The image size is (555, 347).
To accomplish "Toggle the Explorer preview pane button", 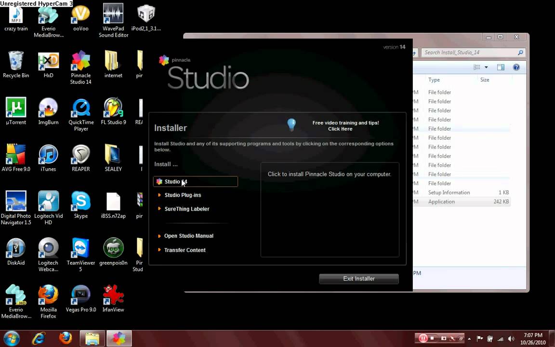I will pyautogui.click(x=501, y=67).
